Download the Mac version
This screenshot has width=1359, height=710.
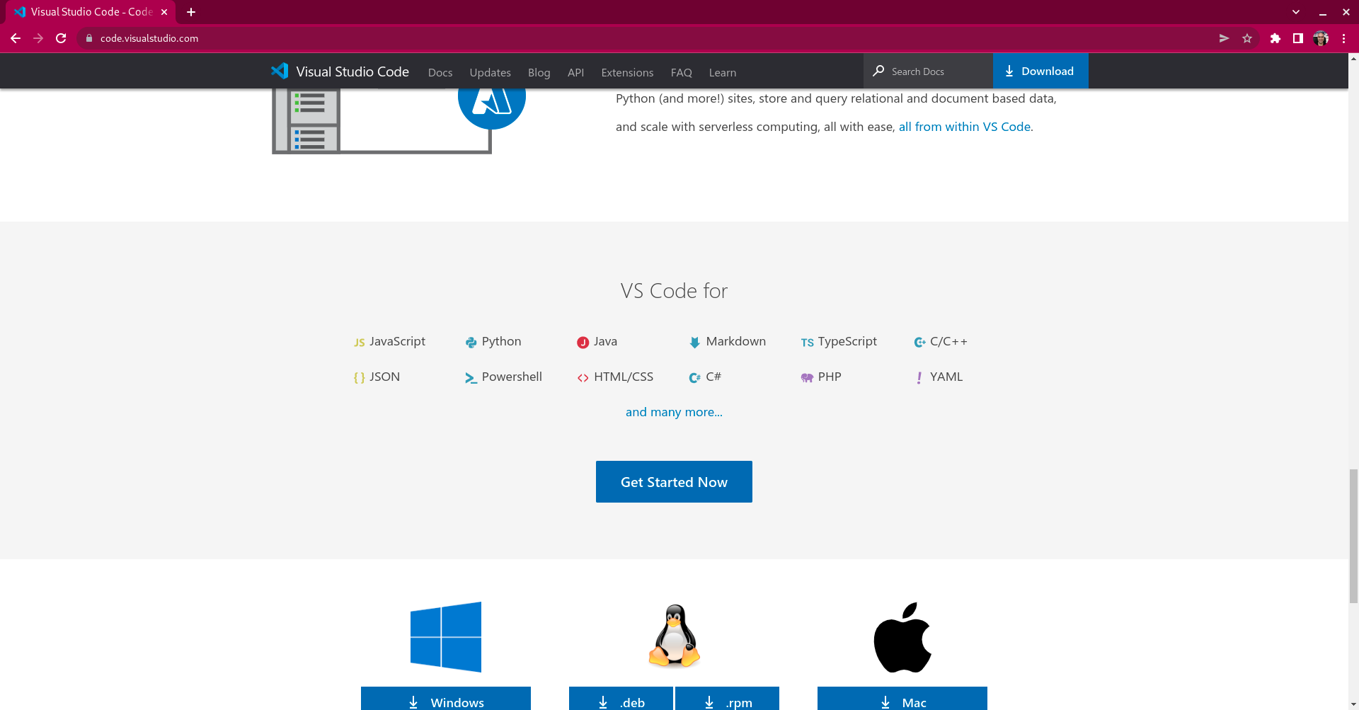point(902,699)
